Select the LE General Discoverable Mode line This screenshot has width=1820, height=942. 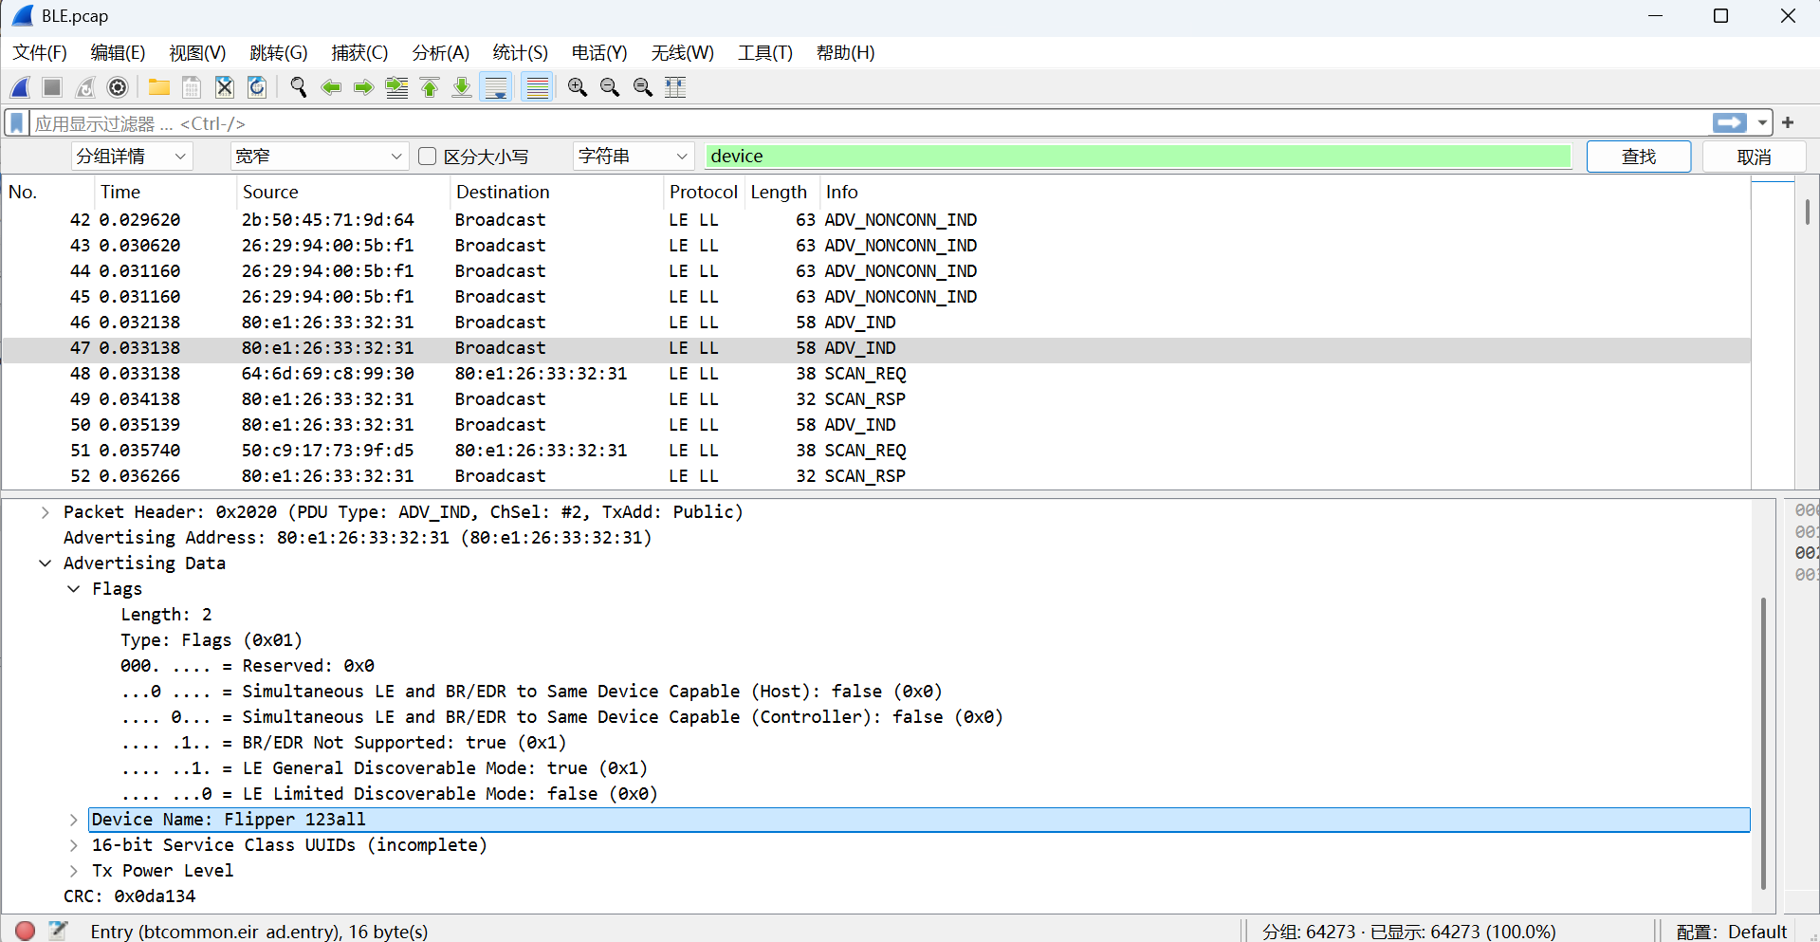tap(384, 768)
